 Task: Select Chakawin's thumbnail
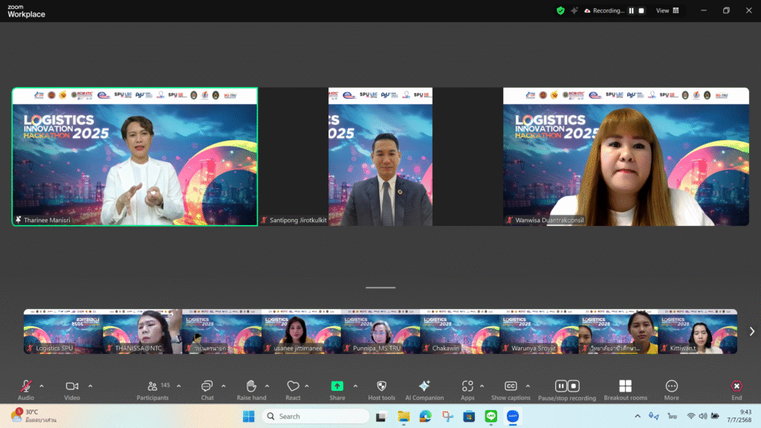point(460,331)
